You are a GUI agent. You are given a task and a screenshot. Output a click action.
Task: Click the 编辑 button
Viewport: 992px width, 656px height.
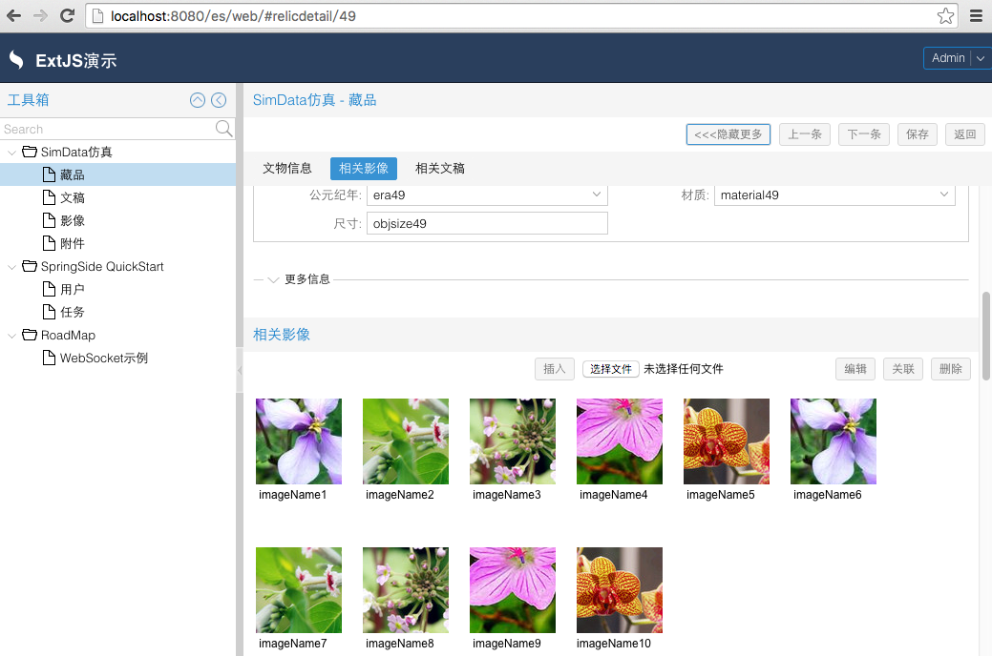855,368
